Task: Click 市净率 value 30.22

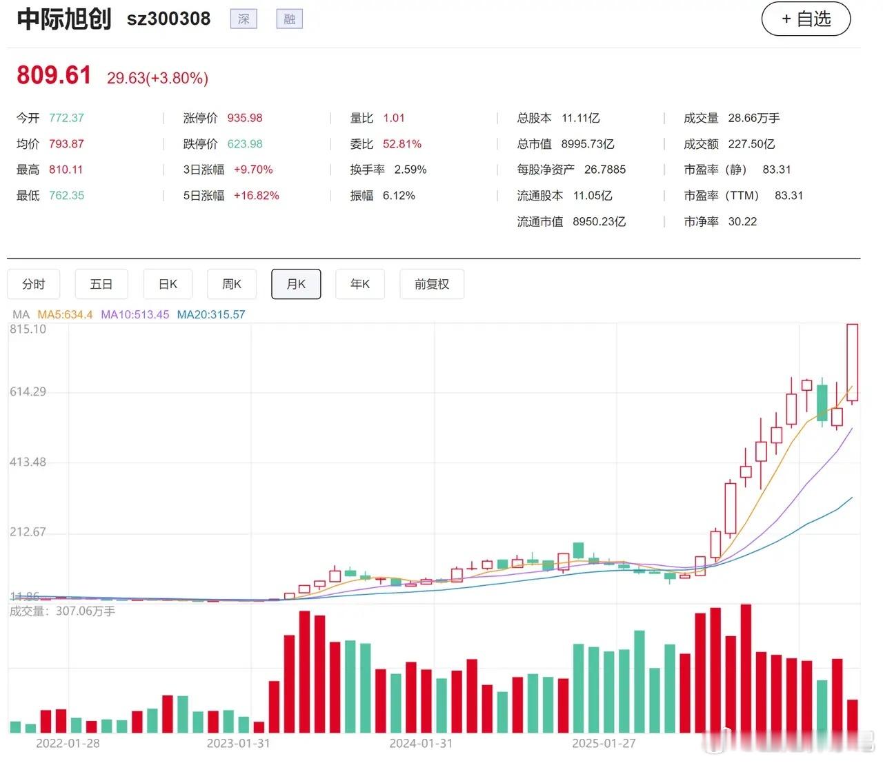Action: point(742,222)
